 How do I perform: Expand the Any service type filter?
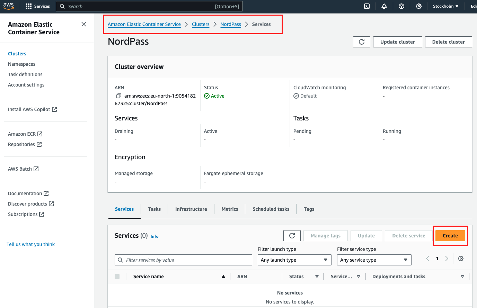coord(374,260)
